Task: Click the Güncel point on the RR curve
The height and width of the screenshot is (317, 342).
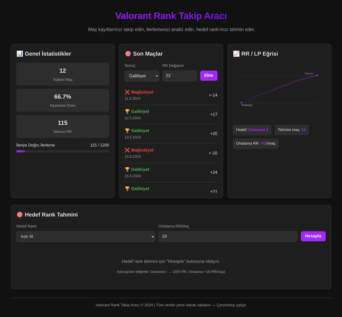Action: point(317,76)
